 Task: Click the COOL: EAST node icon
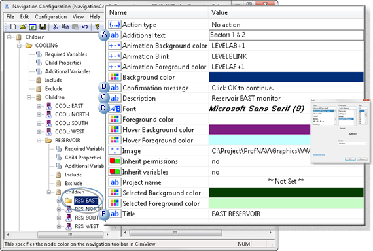tap(49, 106)
